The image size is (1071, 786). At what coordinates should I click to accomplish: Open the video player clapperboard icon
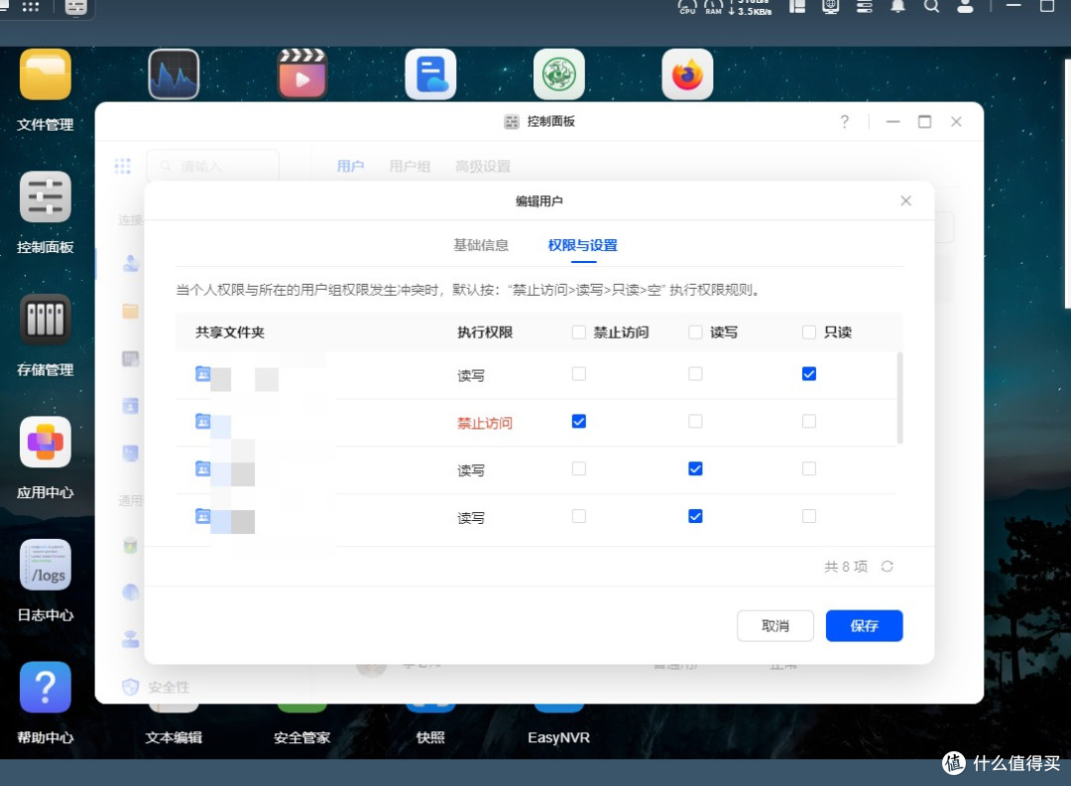click(x=301, y=74)
